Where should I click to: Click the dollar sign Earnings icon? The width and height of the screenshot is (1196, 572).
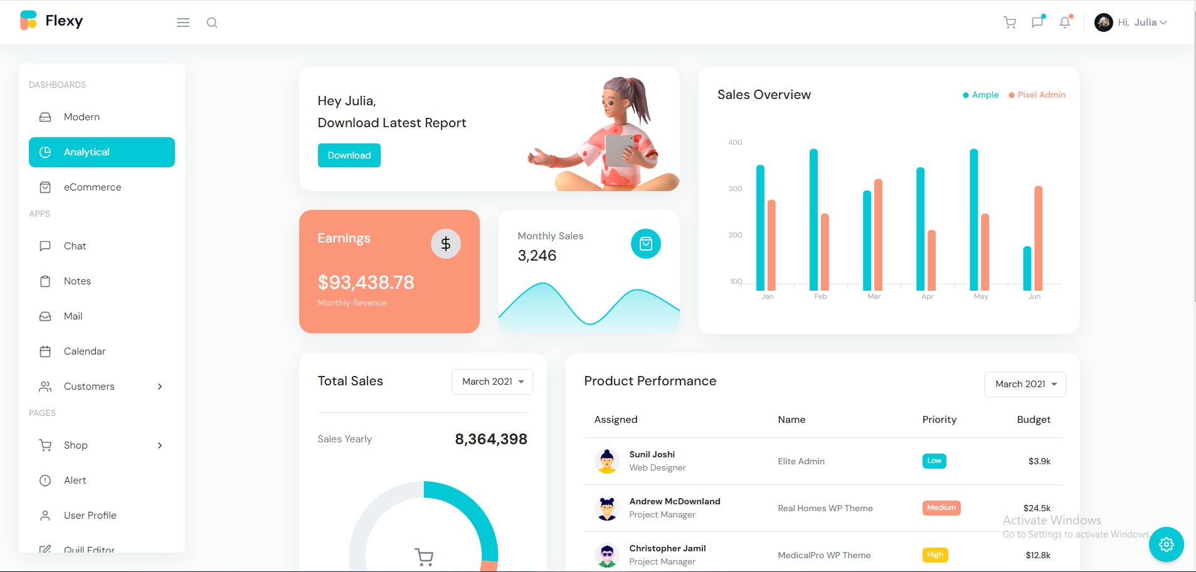446,244
